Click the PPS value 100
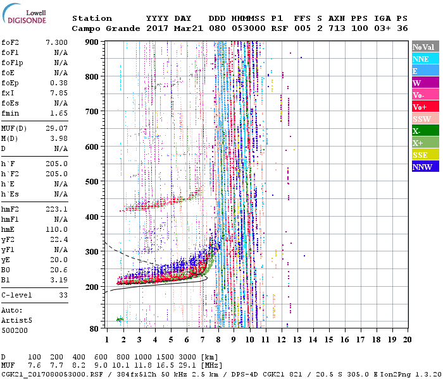Screen dimensions: 443x379 (x=359, y=28)
